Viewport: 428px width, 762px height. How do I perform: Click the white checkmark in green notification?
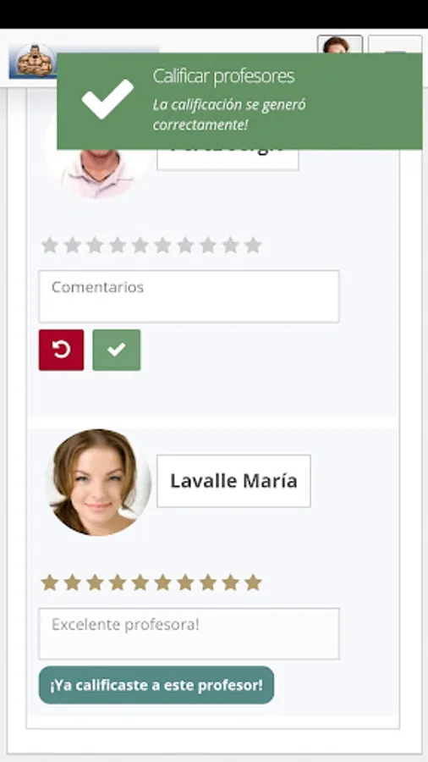pos(107,99)
